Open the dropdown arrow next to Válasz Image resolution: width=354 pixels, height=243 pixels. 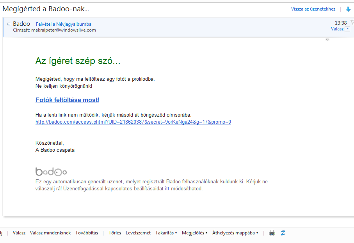coord(347,29)
